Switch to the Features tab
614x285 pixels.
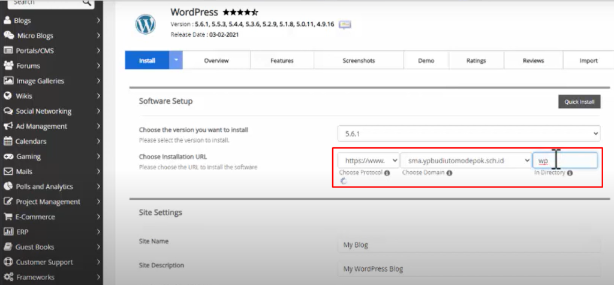282,60
